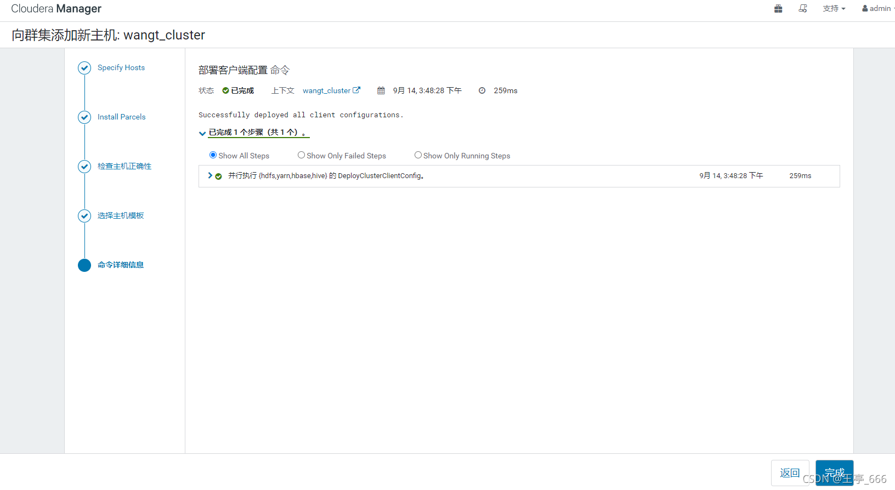Click the Successfully deployed all client configurations message

tap(301, 115)
